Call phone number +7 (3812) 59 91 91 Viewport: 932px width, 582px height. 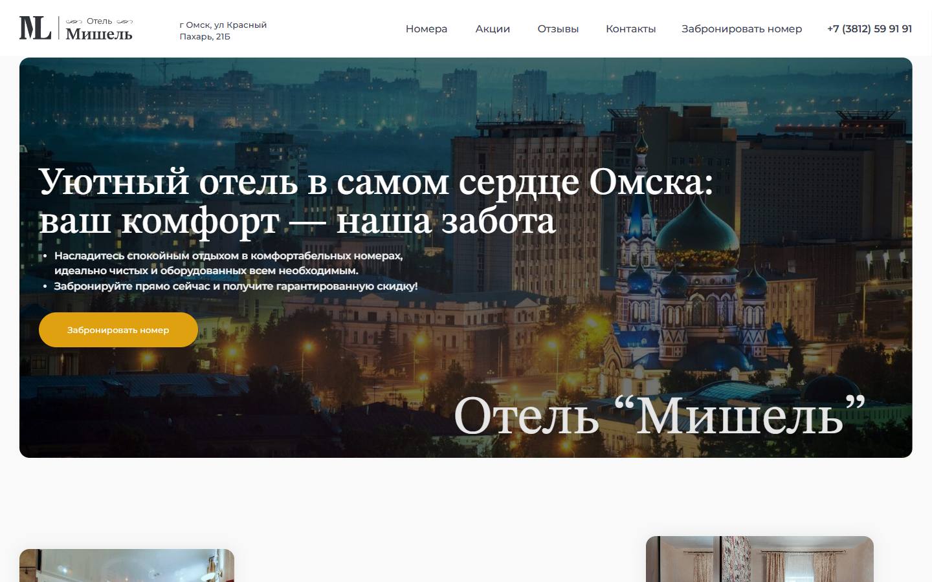pyautogui.click(x=869, y=28)
